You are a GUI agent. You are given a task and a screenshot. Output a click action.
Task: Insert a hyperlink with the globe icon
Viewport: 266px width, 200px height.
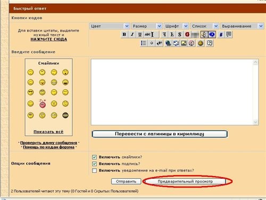tap(168, 43)
